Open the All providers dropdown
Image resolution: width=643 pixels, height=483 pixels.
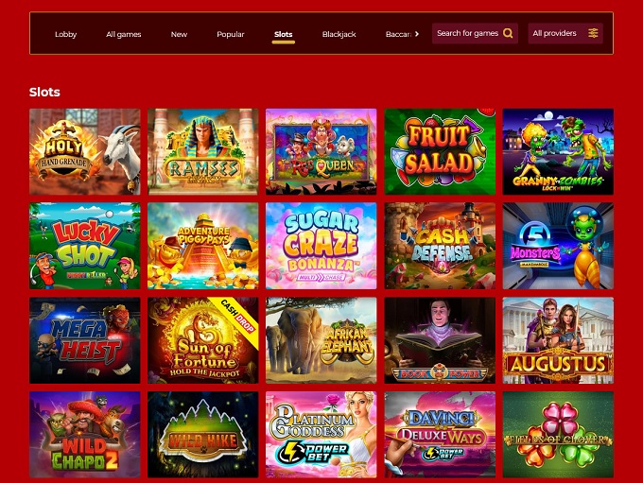click(565, 33)
